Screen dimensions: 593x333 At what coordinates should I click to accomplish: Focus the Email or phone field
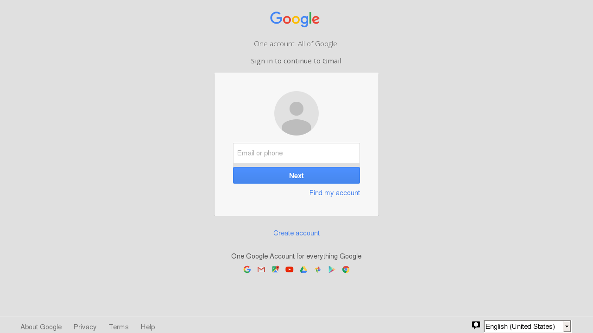[296, 153]
